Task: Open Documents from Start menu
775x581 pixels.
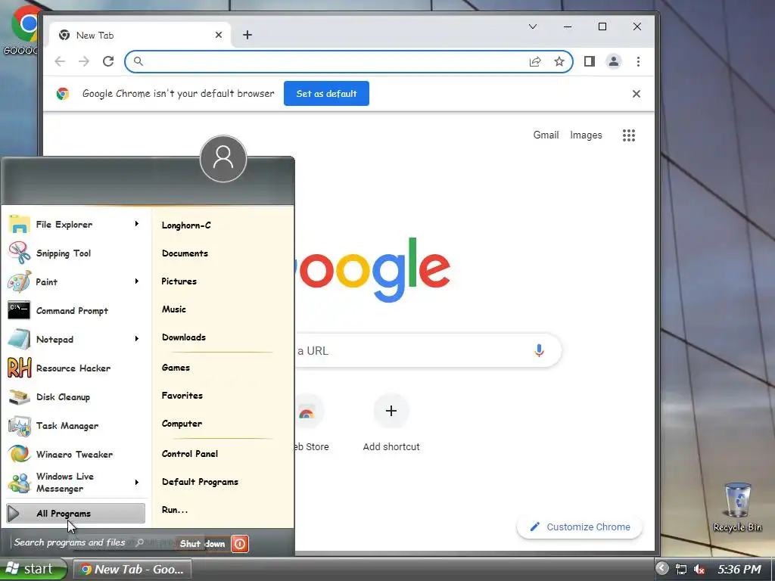Action: pos(185,253)
